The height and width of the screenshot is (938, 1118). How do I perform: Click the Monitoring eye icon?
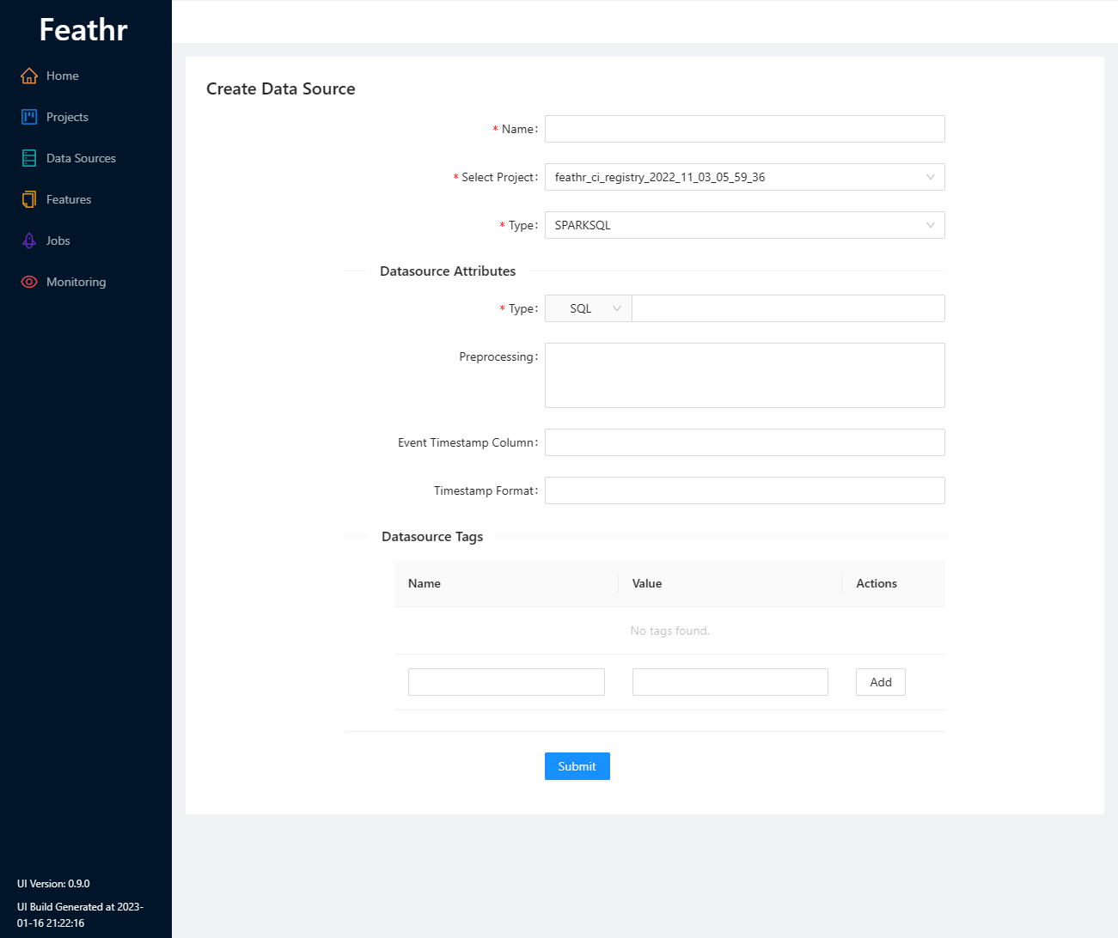29,282
